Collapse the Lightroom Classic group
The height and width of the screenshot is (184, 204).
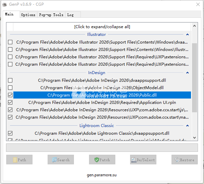pyautogui.click(x=187, y=126)
